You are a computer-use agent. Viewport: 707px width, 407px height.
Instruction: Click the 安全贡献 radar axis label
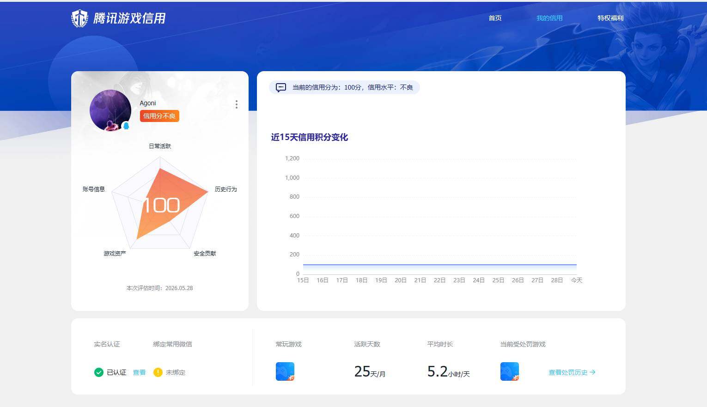pyautogui.click(x=205, y=254)
